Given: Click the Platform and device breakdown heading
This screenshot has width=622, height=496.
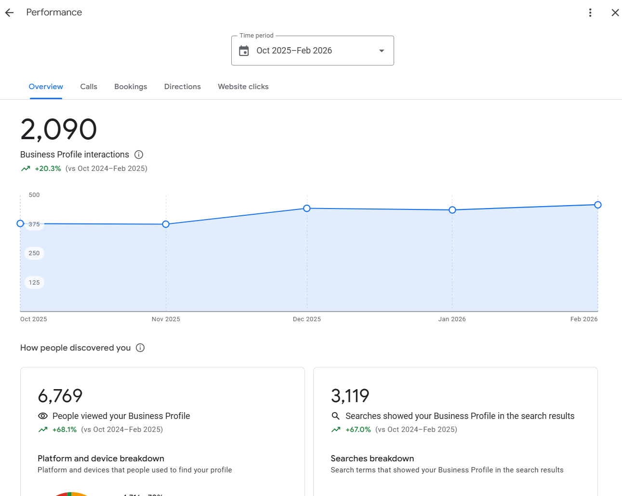Looking at the screenshot, I should pos(101,458).
